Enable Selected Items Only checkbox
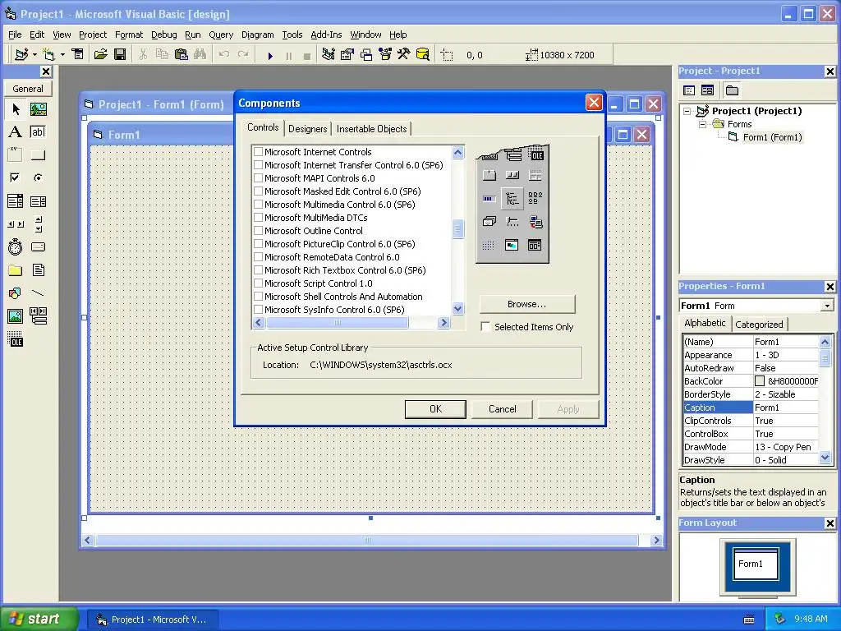This screenshot has width=841, height=631. coord(485,327)
